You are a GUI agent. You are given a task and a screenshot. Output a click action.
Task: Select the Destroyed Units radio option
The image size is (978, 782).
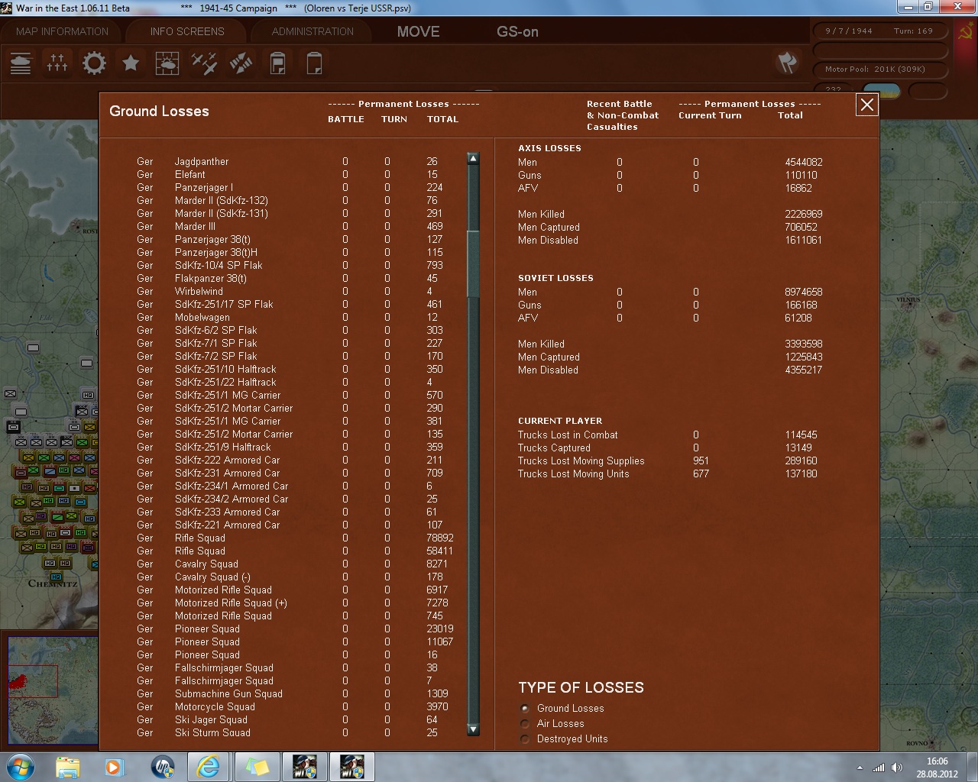525,739
